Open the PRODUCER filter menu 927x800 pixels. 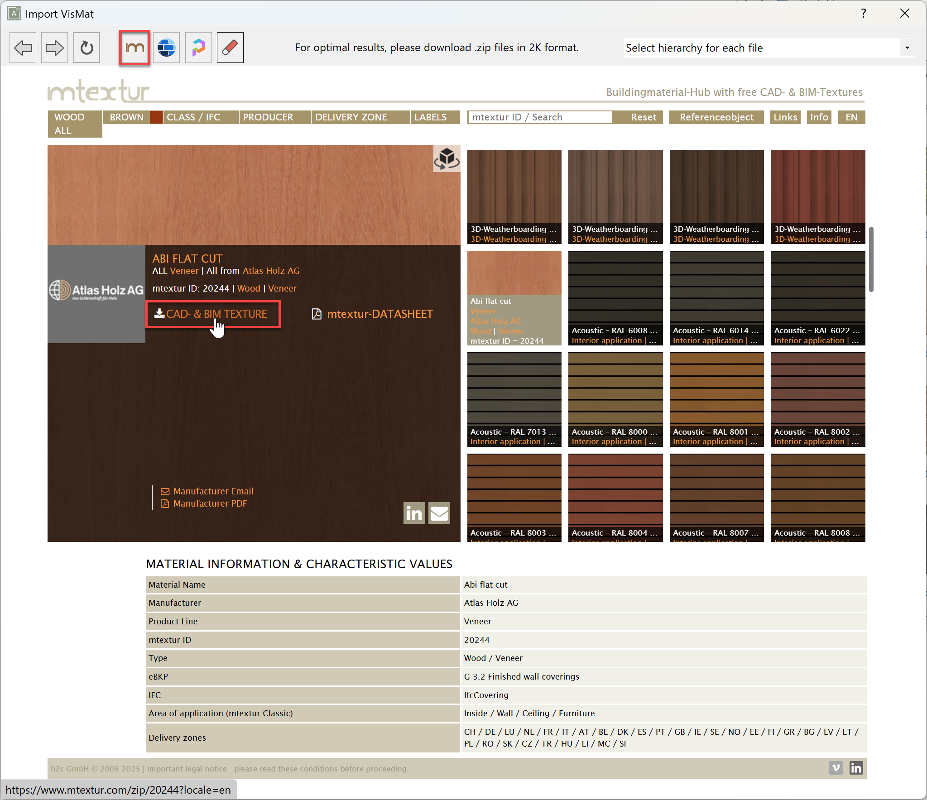[x=275, y=117]
